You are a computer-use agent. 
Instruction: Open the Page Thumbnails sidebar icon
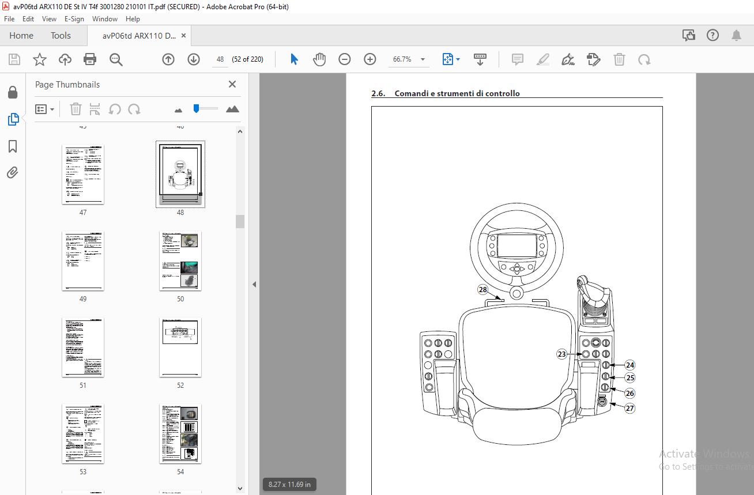(13, 119)
